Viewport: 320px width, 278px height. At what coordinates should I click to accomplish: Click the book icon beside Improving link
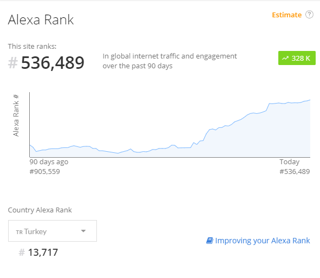pos(210,241)
